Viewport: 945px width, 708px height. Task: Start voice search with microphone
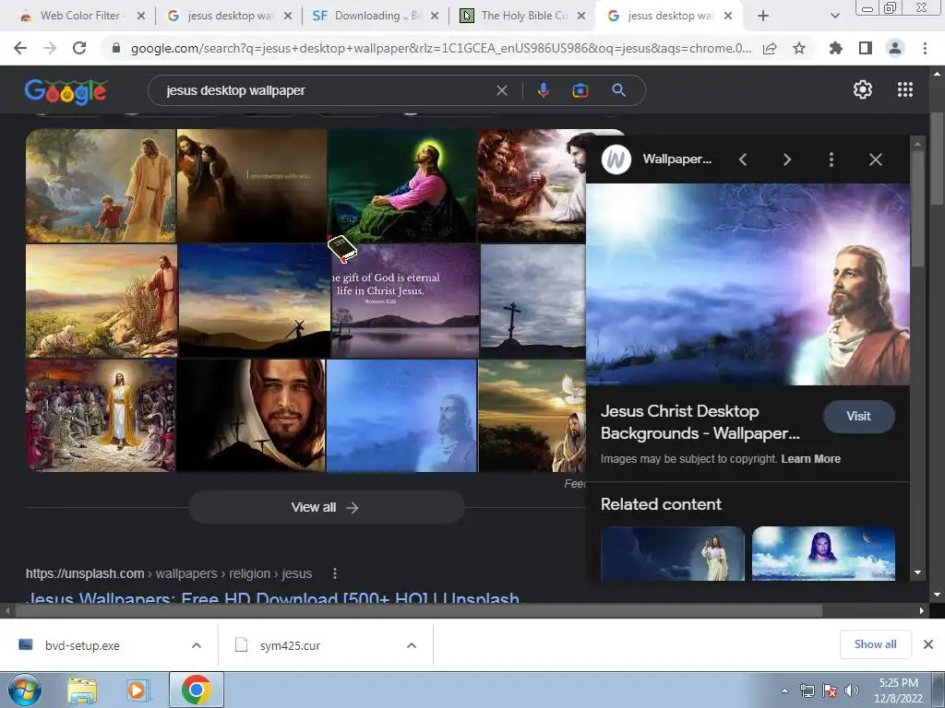(543, 90)
